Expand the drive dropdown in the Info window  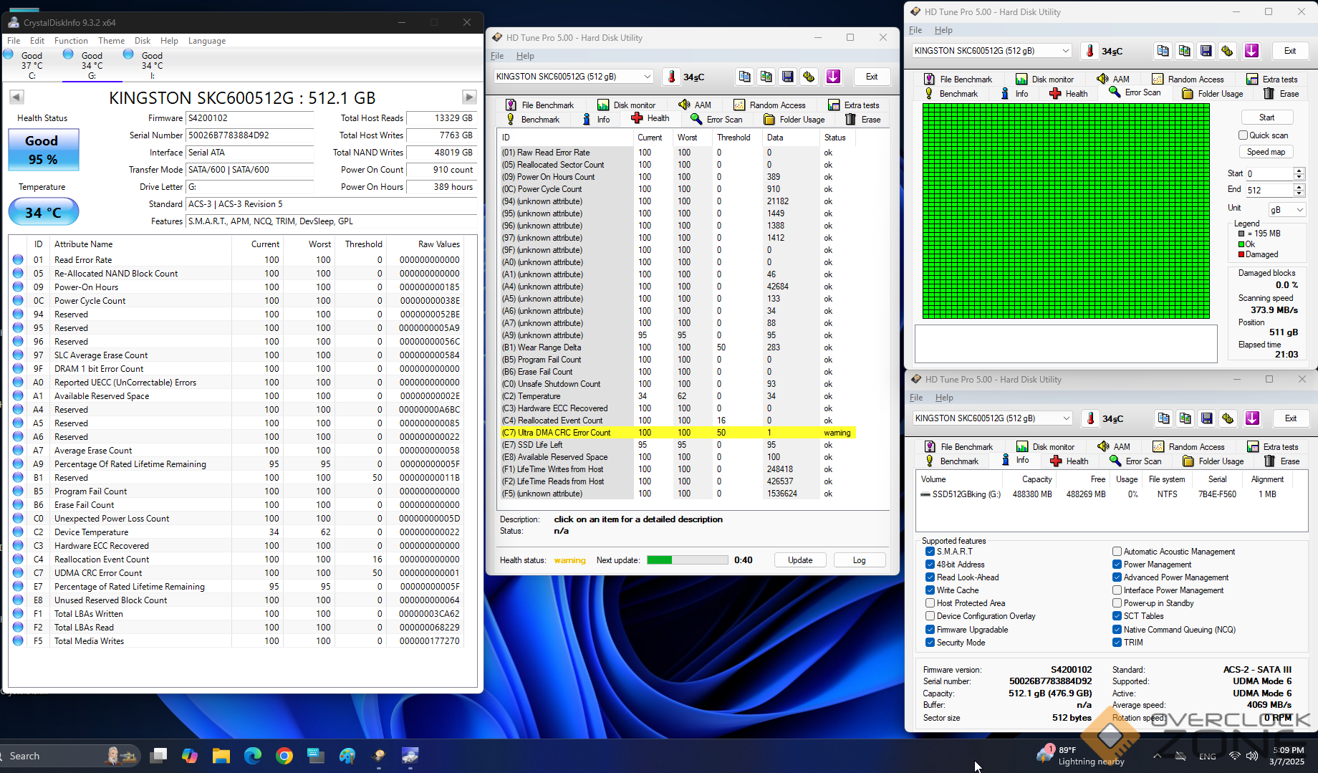point(1066,418)
